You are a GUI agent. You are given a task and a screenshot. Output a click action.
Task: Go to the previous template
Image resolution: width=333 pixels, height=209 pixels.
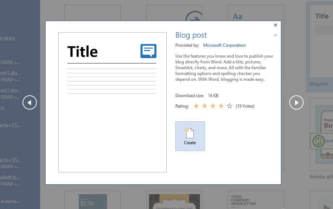(30, 103)
